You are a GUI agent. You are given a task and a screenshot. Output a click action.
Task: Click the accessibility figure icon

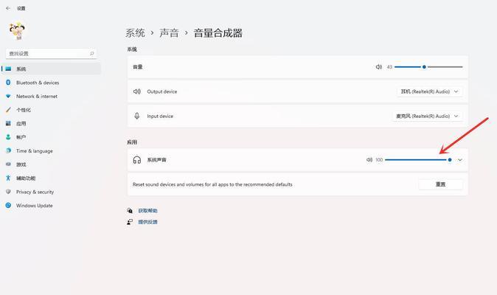[x=8, y=178]
